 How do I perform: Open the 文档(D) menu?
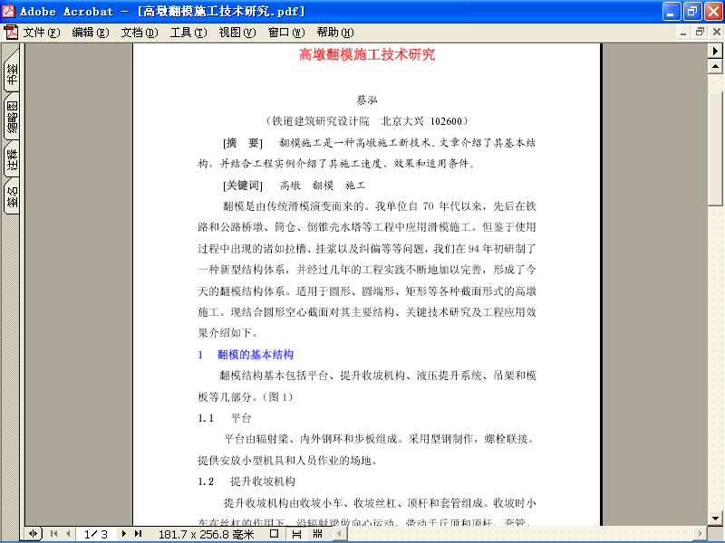(x=140, y=33)
